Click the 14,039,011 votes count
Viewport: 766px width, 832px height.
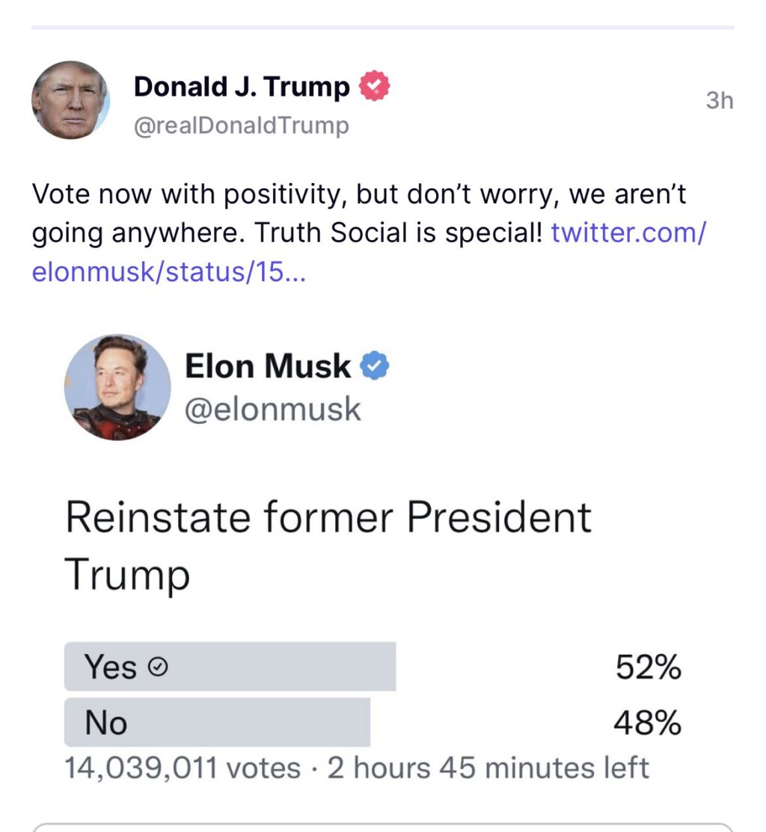[x=180, y=766]
